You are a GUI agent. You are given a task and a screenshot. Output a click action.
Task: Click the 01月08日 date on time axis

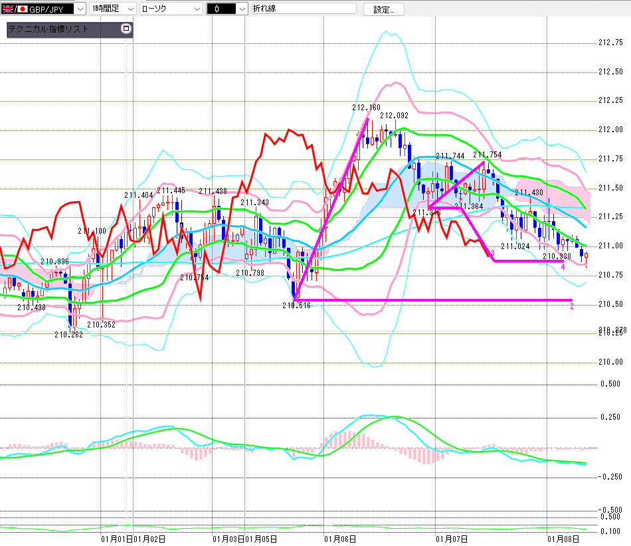[561, 538]
